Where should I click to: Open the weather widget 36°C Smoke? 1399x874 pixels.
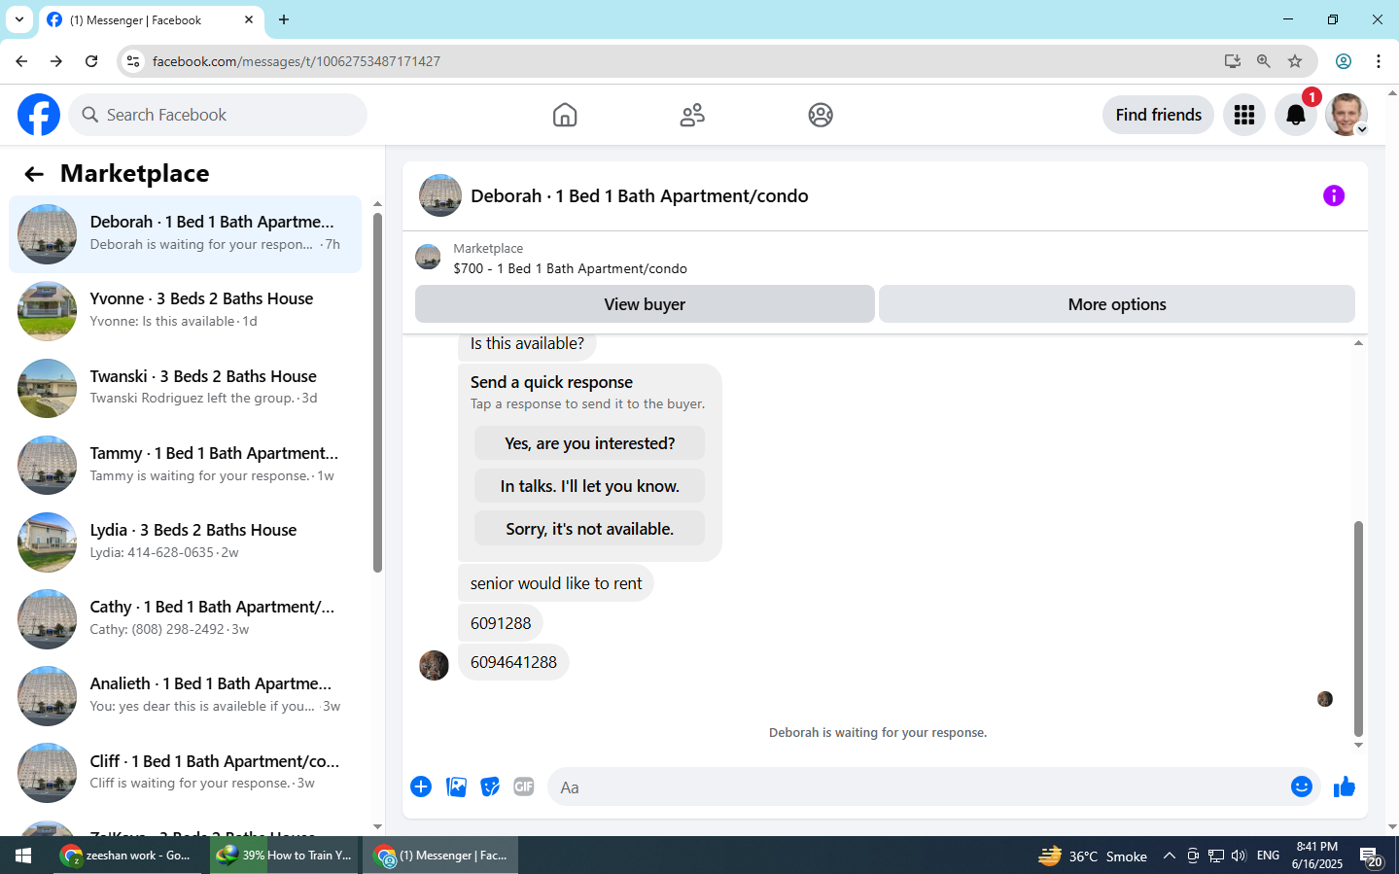pyautogui.click(x=1093, y=856)
